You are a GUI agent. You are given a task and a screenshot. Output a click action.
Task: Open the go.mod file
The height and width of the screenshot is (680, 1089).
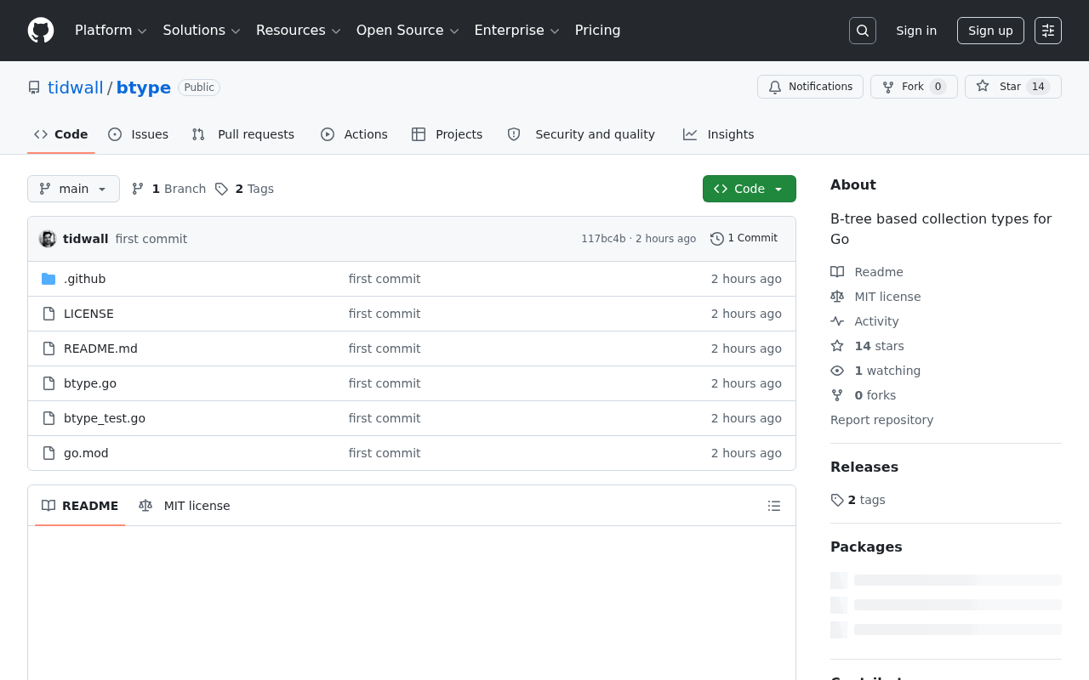pos(86,453)
